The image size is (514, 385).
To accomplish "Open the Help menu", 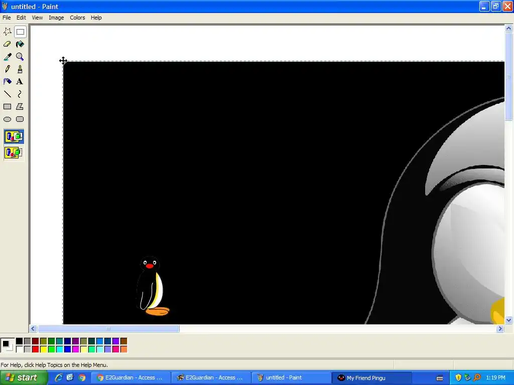I will 96,18.
